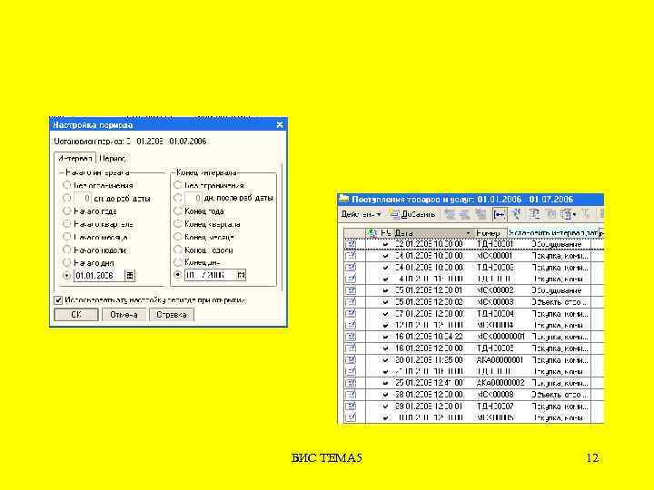Select 'Начало месяца' radio option
This screenshot has height=490, width=654.
[66, 237]
